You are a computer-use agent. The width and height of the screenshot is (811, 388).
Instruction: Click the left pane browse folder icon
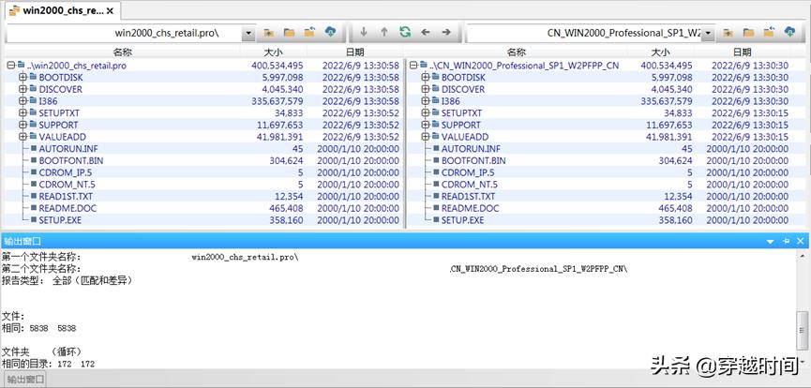coord(289,33)
